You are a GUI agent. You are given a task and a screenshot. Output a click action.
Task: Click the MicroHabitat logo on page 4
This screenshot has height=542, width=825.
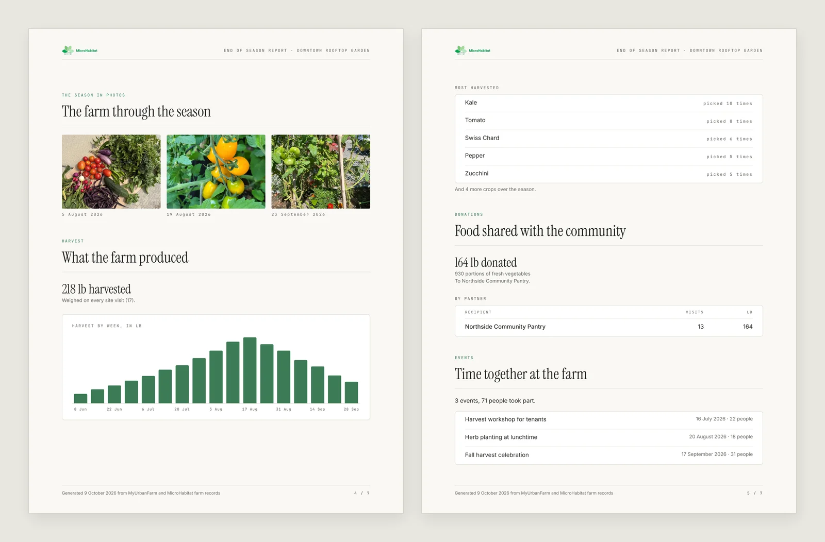coord(79,50)
